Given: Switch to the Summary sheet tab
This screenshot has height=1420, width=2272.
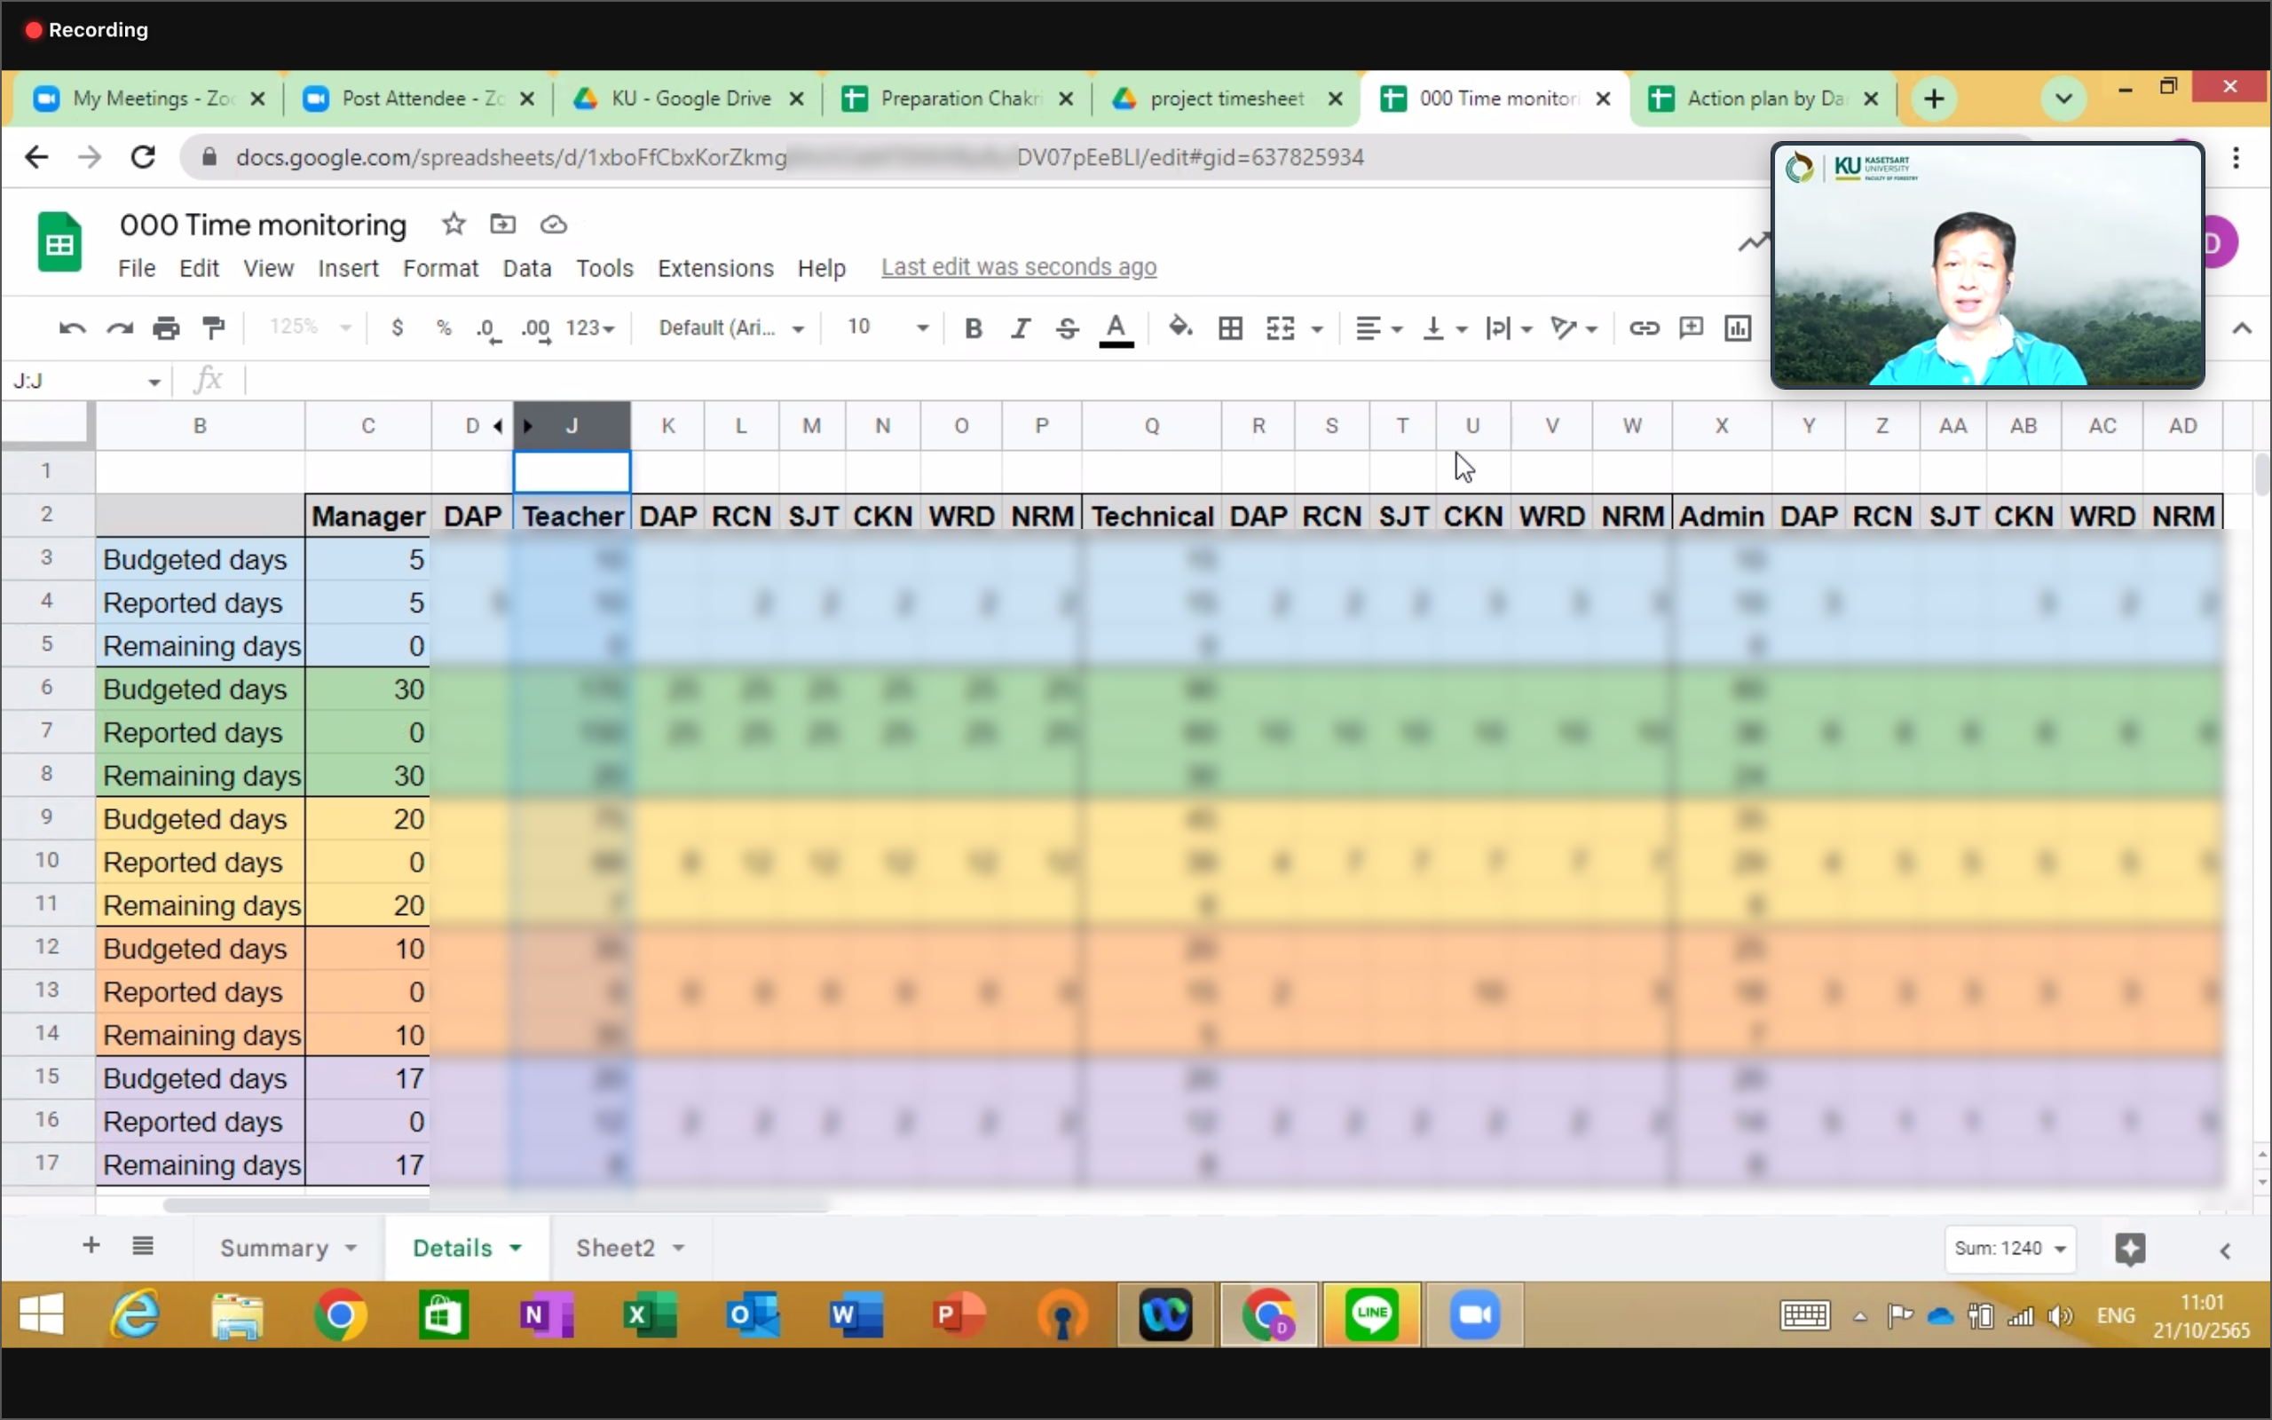Looking at the screenshot, I should tap(274, 1248).
